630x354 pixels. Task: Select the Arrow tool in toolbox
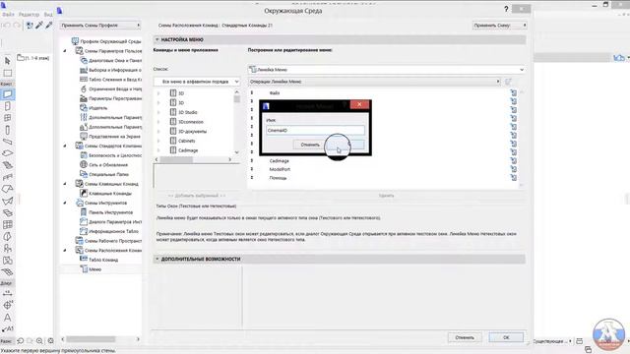(7, 61)
